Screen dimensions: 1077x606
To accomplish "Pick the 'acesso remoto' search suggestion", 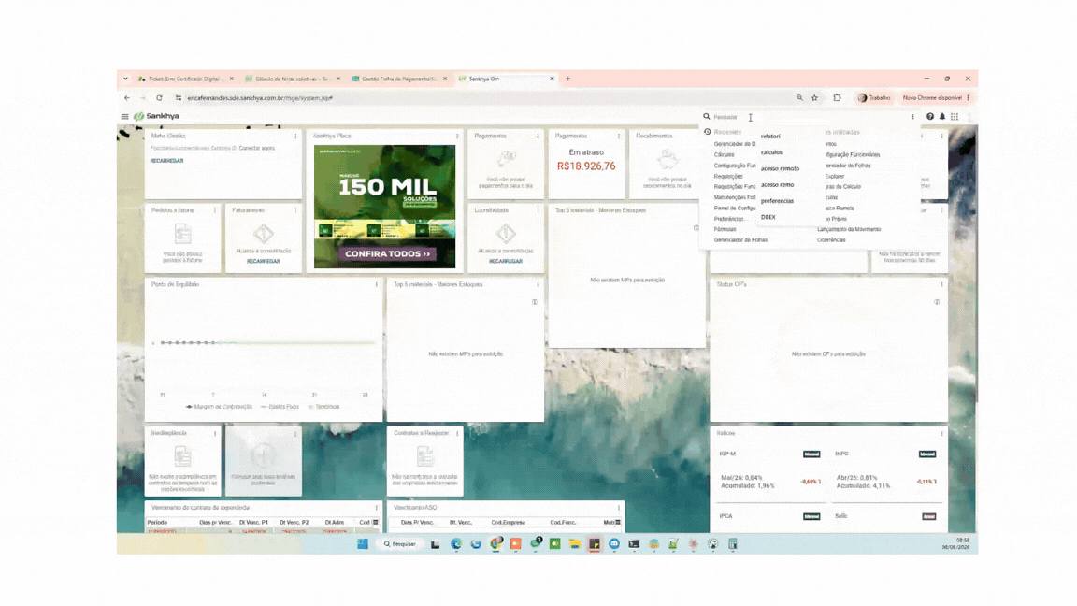I will [780, 168].
